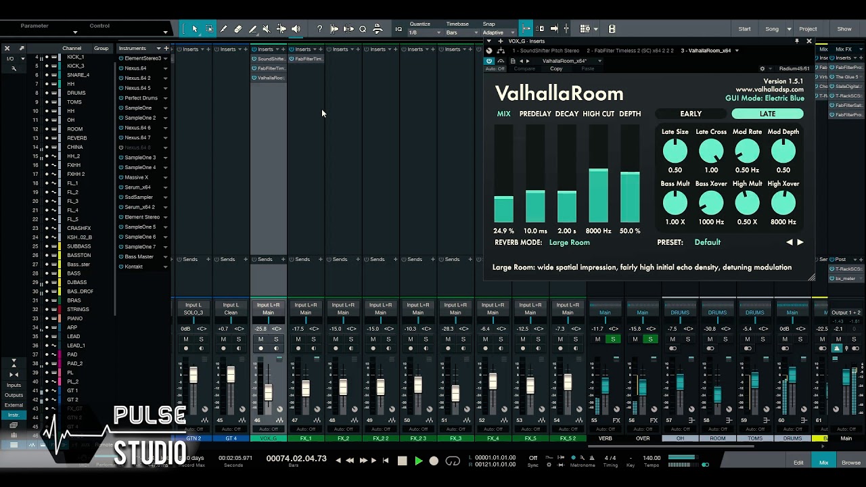The width and height of the screenshot is (866, 487).
Task: Click Return to Zero in transport
Action: [x=386, y=461]
